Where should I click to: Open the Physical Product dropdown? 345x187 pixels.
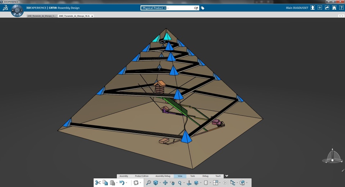coord(153,8)
